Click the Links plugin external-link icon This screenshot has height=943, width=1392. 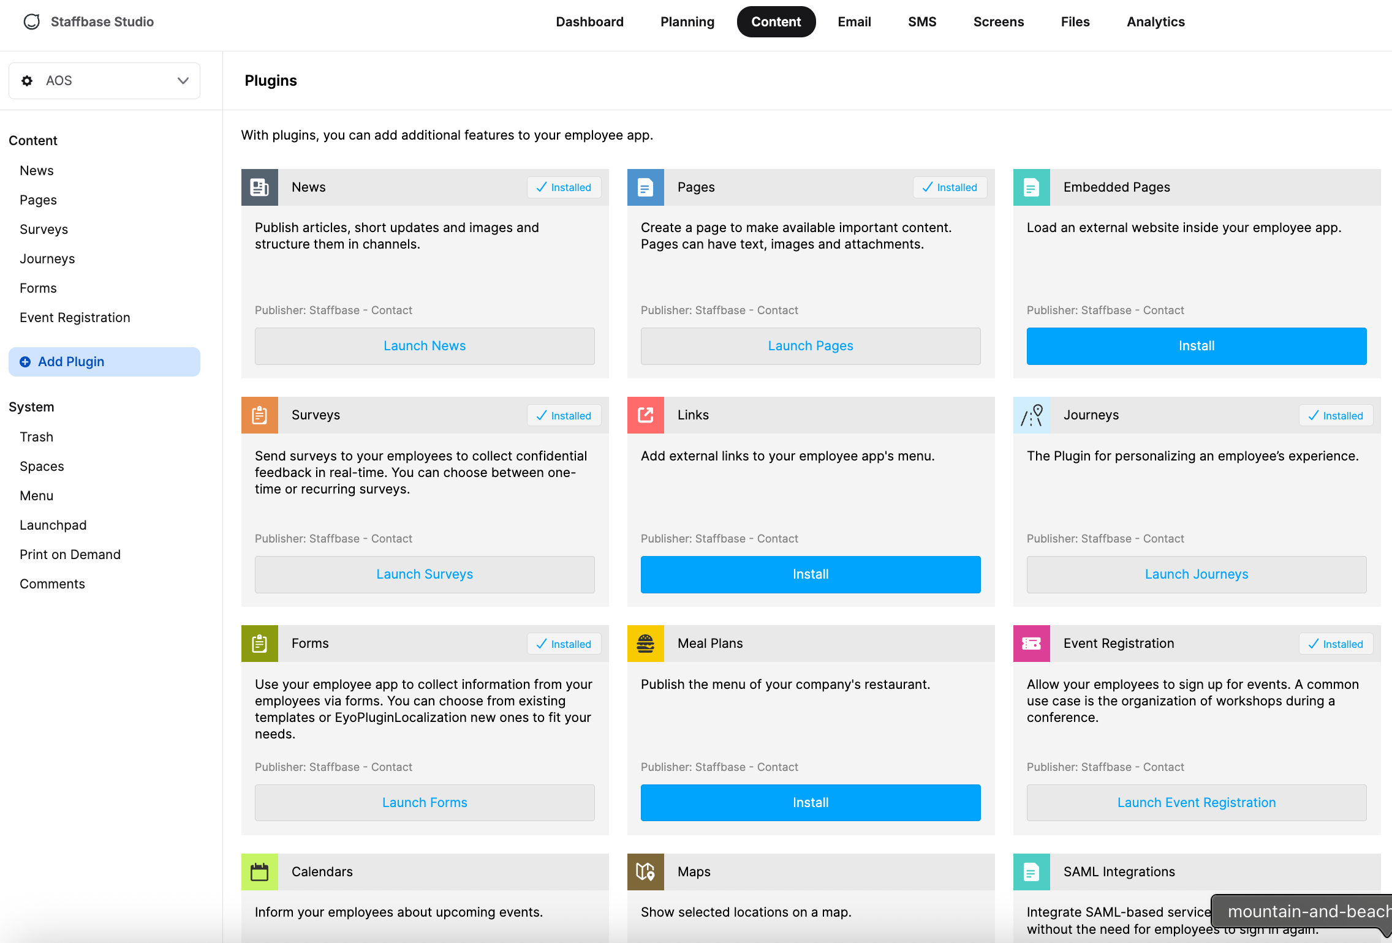tap(646, 415)
